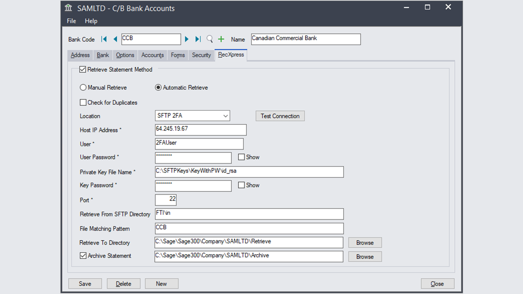The image size is (523, 294).
Task: Browse for the Retrieve To Directory
Action: [364, 243]
